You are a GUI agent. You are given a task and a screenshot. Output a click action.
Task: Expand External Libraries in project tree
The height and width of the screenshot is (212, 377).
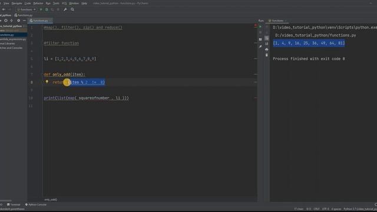pos(7,44)
